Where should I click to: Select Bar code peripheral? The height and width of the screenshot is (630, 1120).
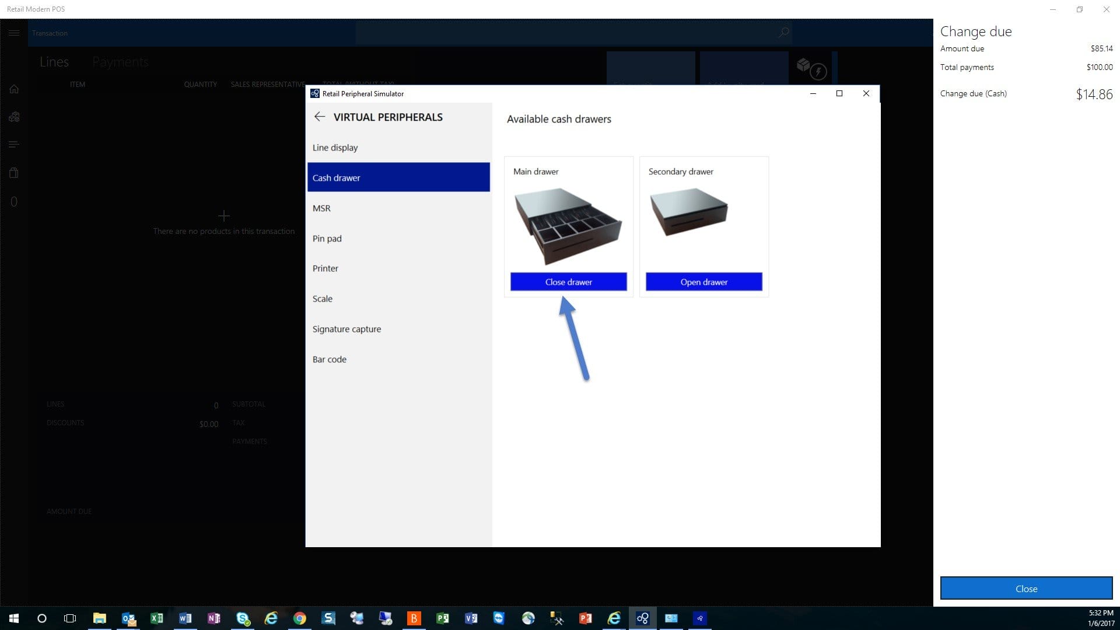tap(330, 359)
